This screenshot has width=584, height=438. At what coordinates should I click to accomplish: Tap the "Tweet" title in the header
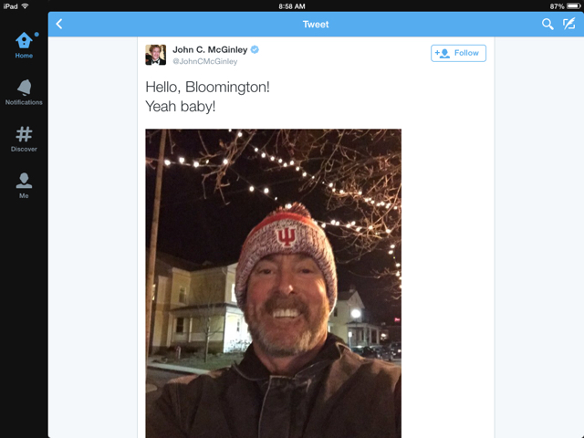tap(316, 25)
